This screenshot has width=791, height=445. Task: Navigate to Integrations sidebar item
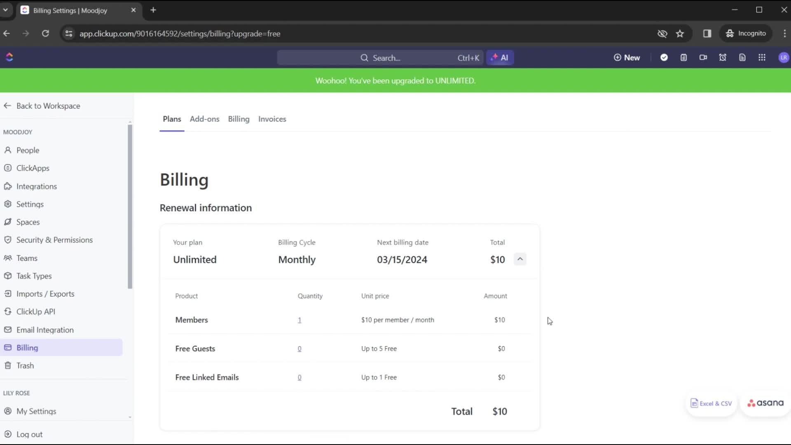(36, 186)
